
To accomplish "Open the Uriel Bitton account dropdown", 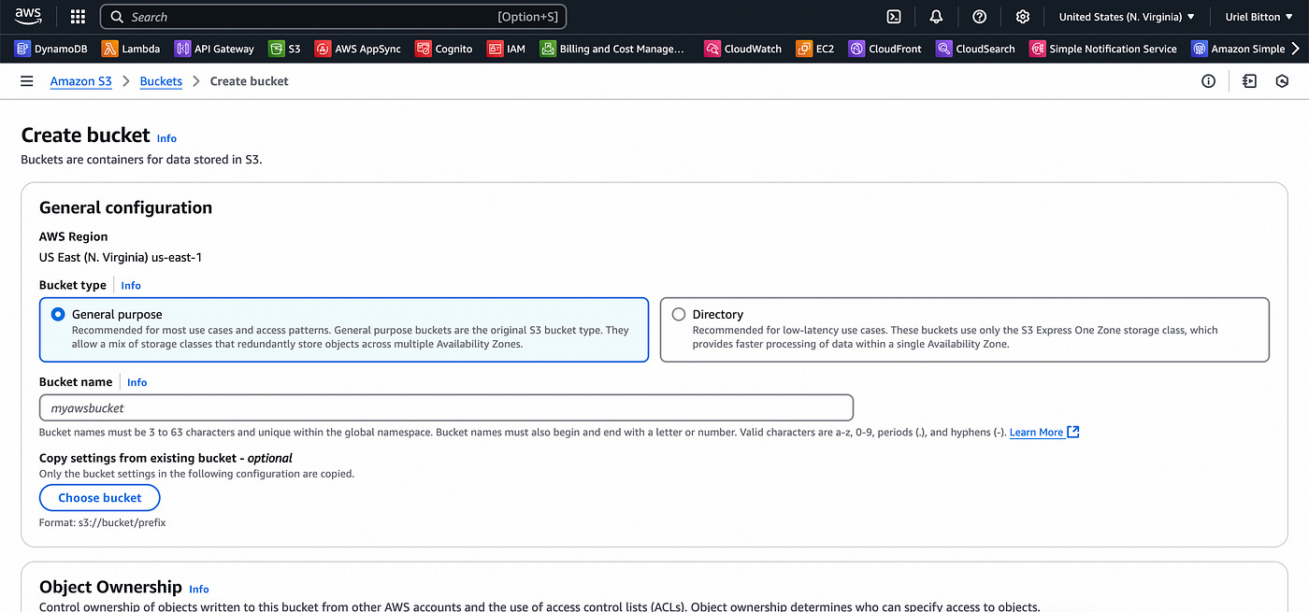I will (1259, 17).
